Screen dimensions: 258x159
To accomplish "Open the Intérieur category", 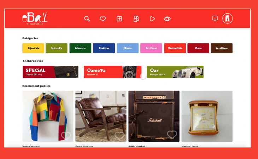I will point(222,48).
